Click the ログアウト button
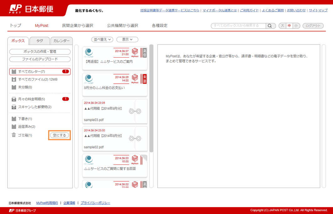 click(x=313, y=26)
